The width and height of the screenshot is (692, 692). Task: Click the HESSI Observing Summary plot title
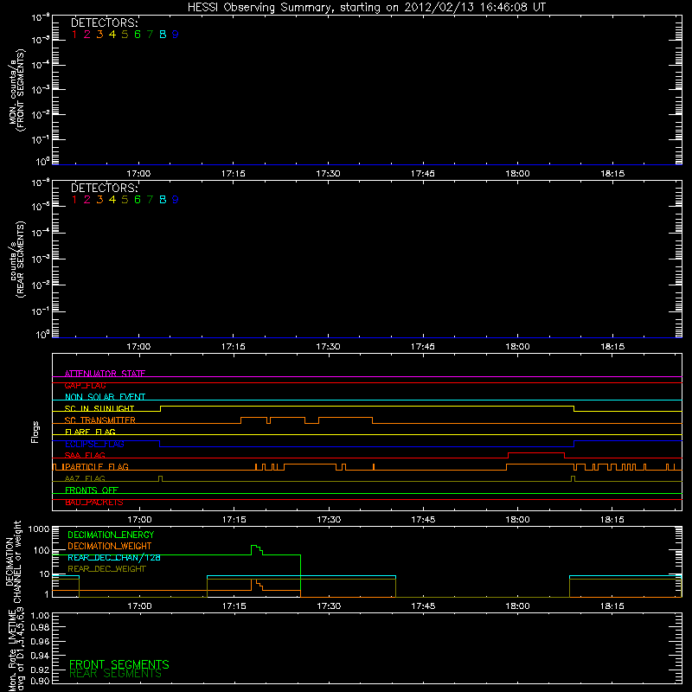(x=366, y=8)
